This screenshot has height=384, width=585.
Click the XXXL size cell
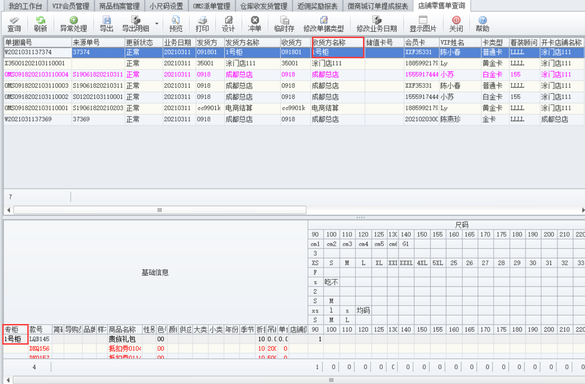[406, 263]
